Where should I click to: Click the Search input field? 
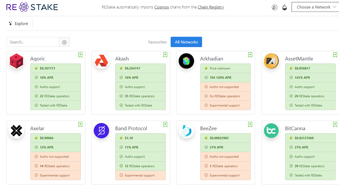pyautogui.click(x=33, y=42)
